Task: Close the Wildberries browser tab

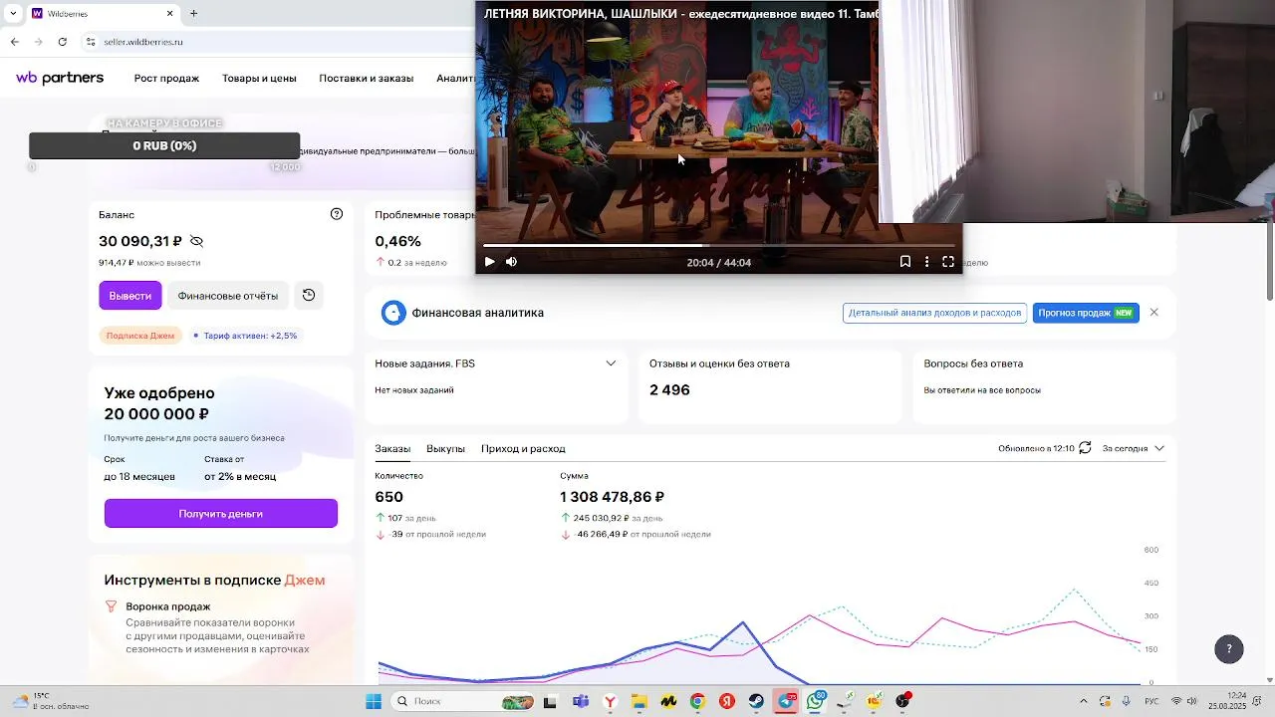Action: coord(169,14)
